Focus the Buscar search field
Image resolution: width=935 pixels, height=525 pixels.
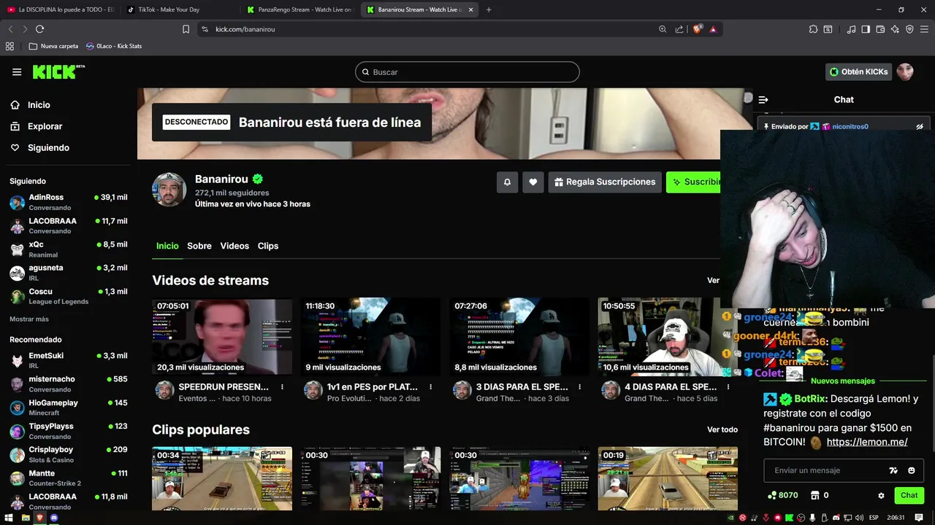tap(467, 72)
